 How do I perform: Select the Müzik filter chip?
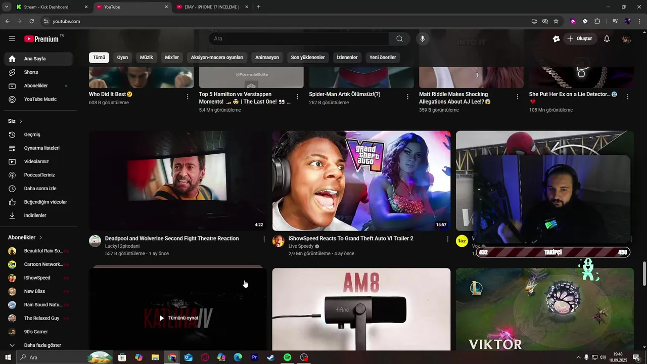[147, 58]
